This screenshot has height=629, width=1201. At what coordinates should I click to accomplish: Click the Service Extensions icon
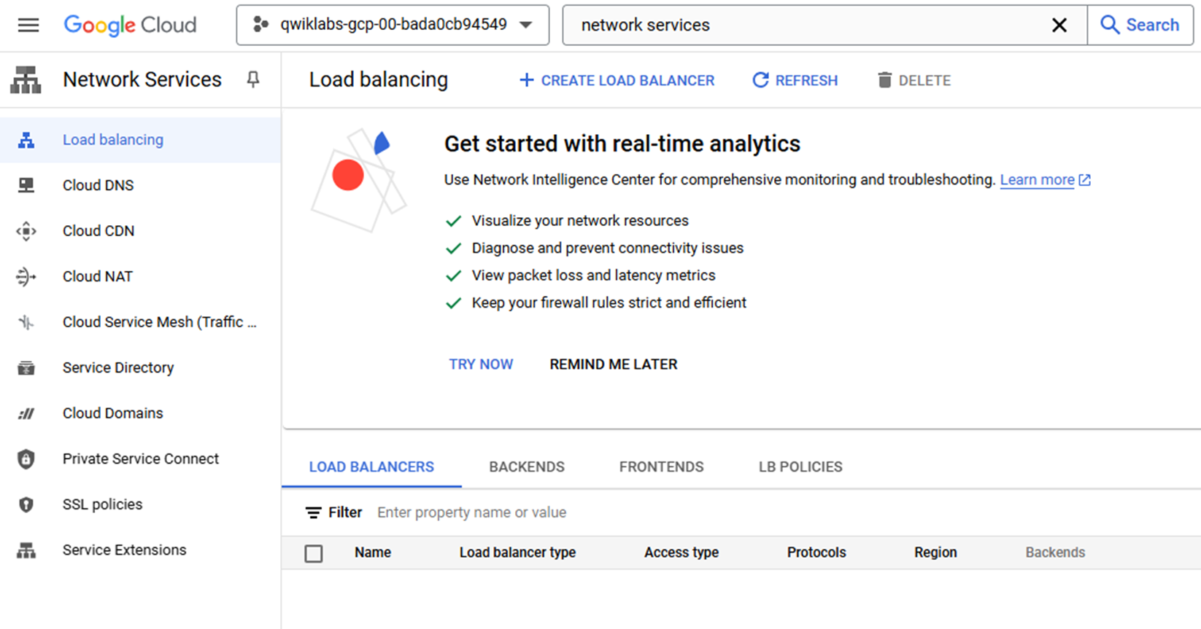(x=26, y=550)
